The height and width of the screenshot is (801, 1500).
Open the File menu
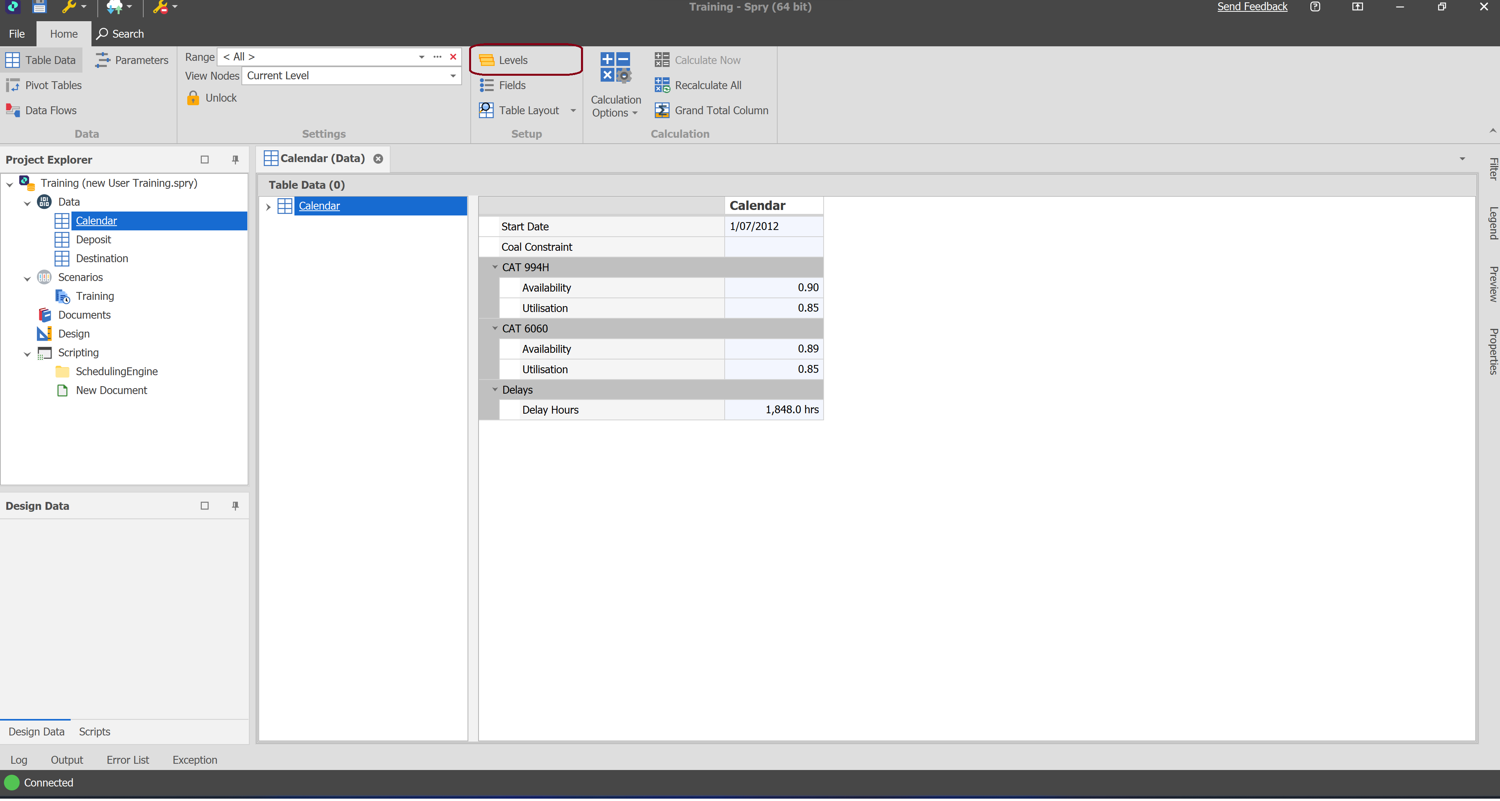[17, 34]
